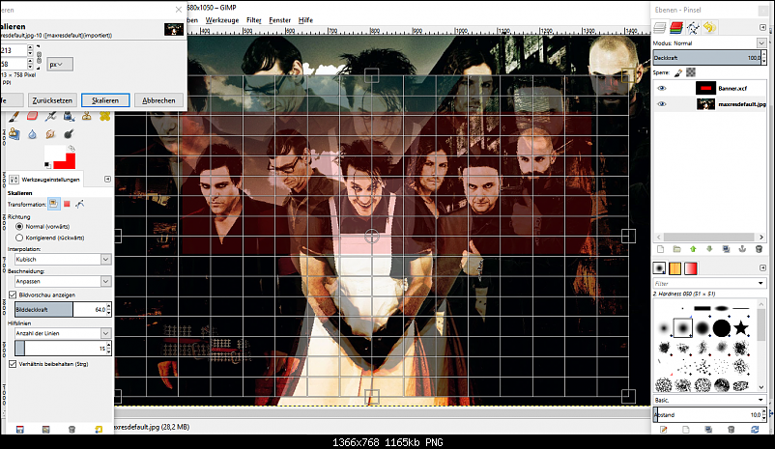Open Interpolation Kubisch dropdown
This screenshot has width=775, height=449.
click(x=63, y=259)
